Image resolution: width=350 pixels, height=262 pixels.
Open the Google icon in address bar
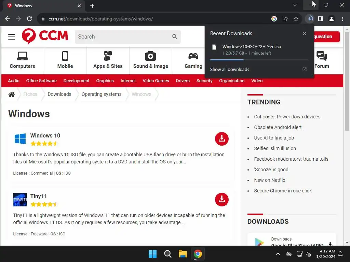pos(274,19)
